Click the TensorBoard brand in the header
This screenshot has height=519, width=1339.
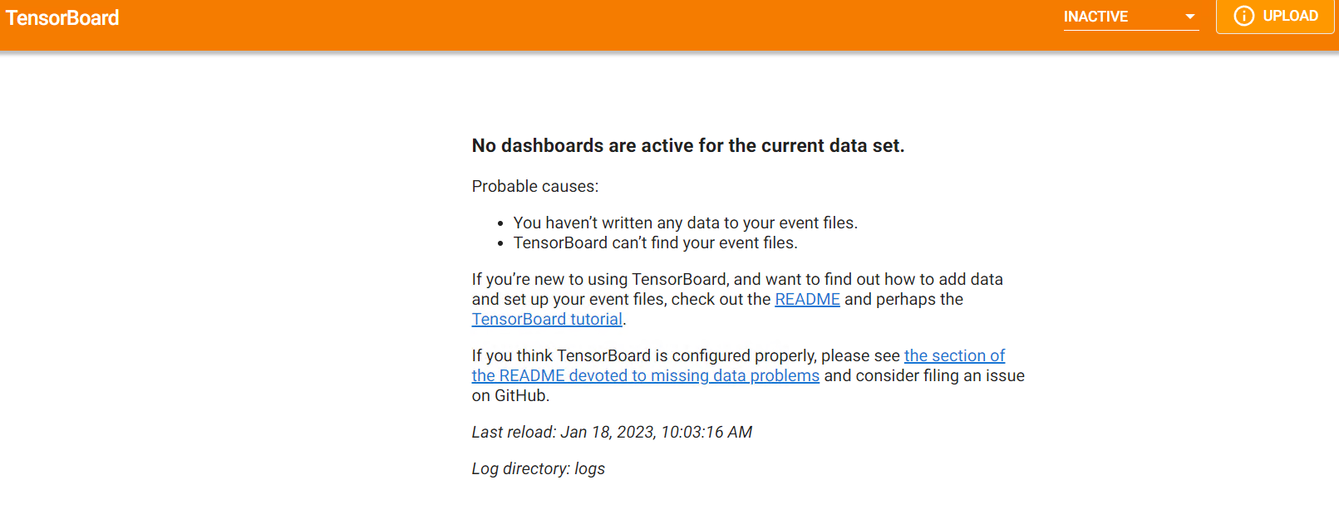[x=62, y=17]
